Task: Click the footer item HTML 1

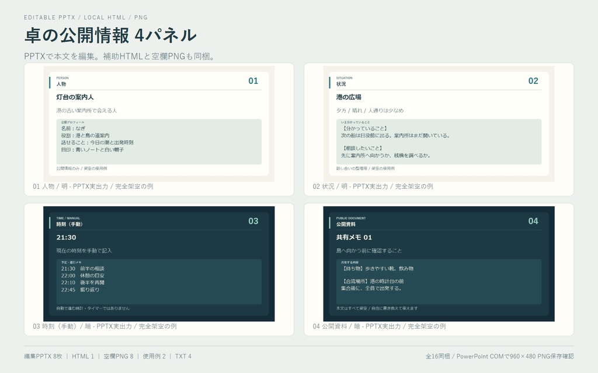Action: [x=83, y=356]
